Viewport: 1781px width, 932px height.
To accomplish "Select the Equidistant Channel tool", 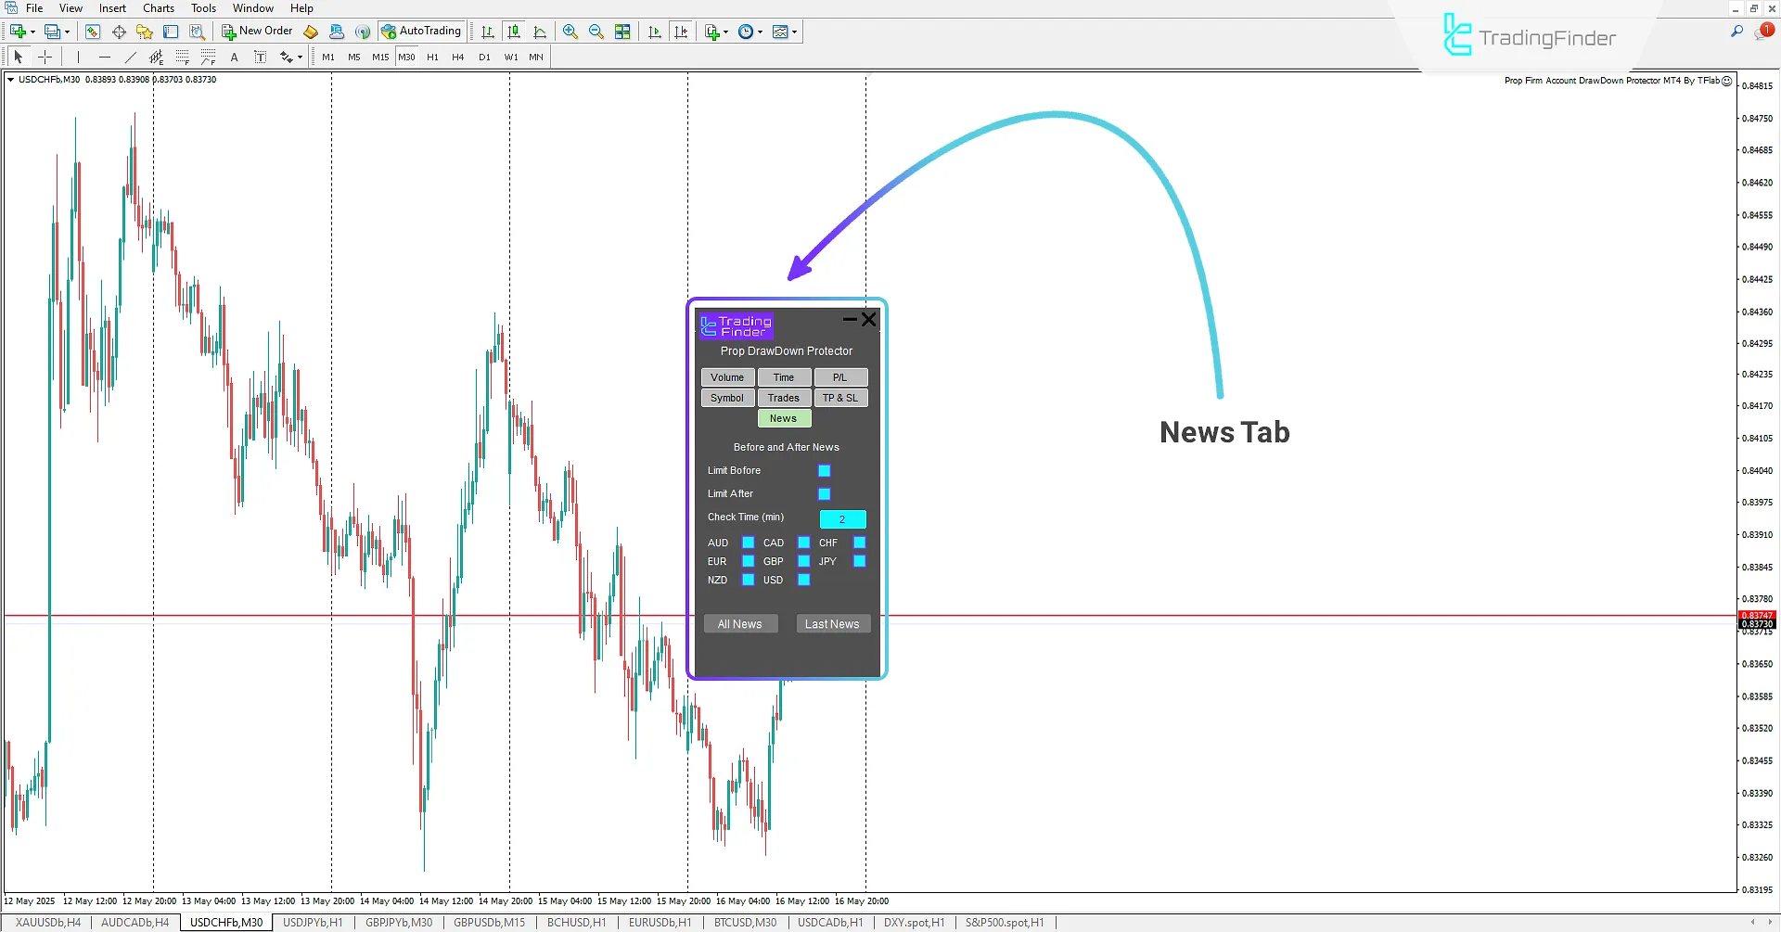I will pyautogui.click(x=157, y=57).
